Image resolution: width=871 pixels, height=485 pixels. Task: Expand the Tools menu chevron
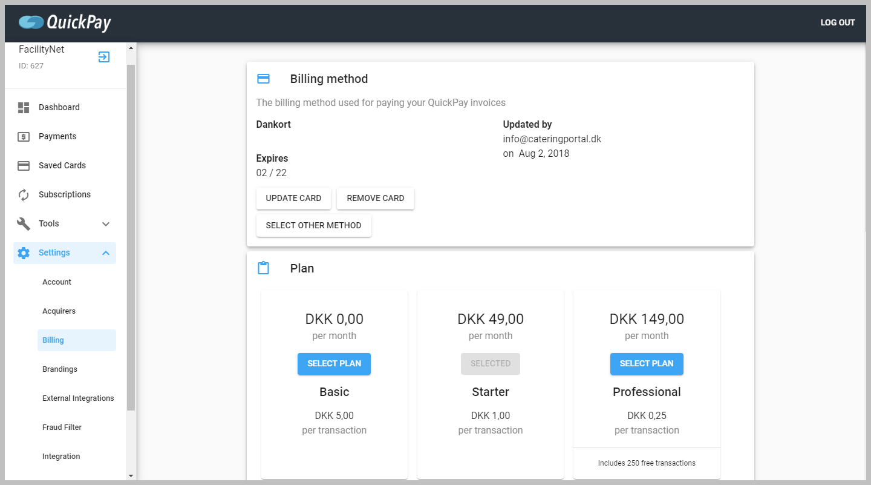(x=106, y=223)
